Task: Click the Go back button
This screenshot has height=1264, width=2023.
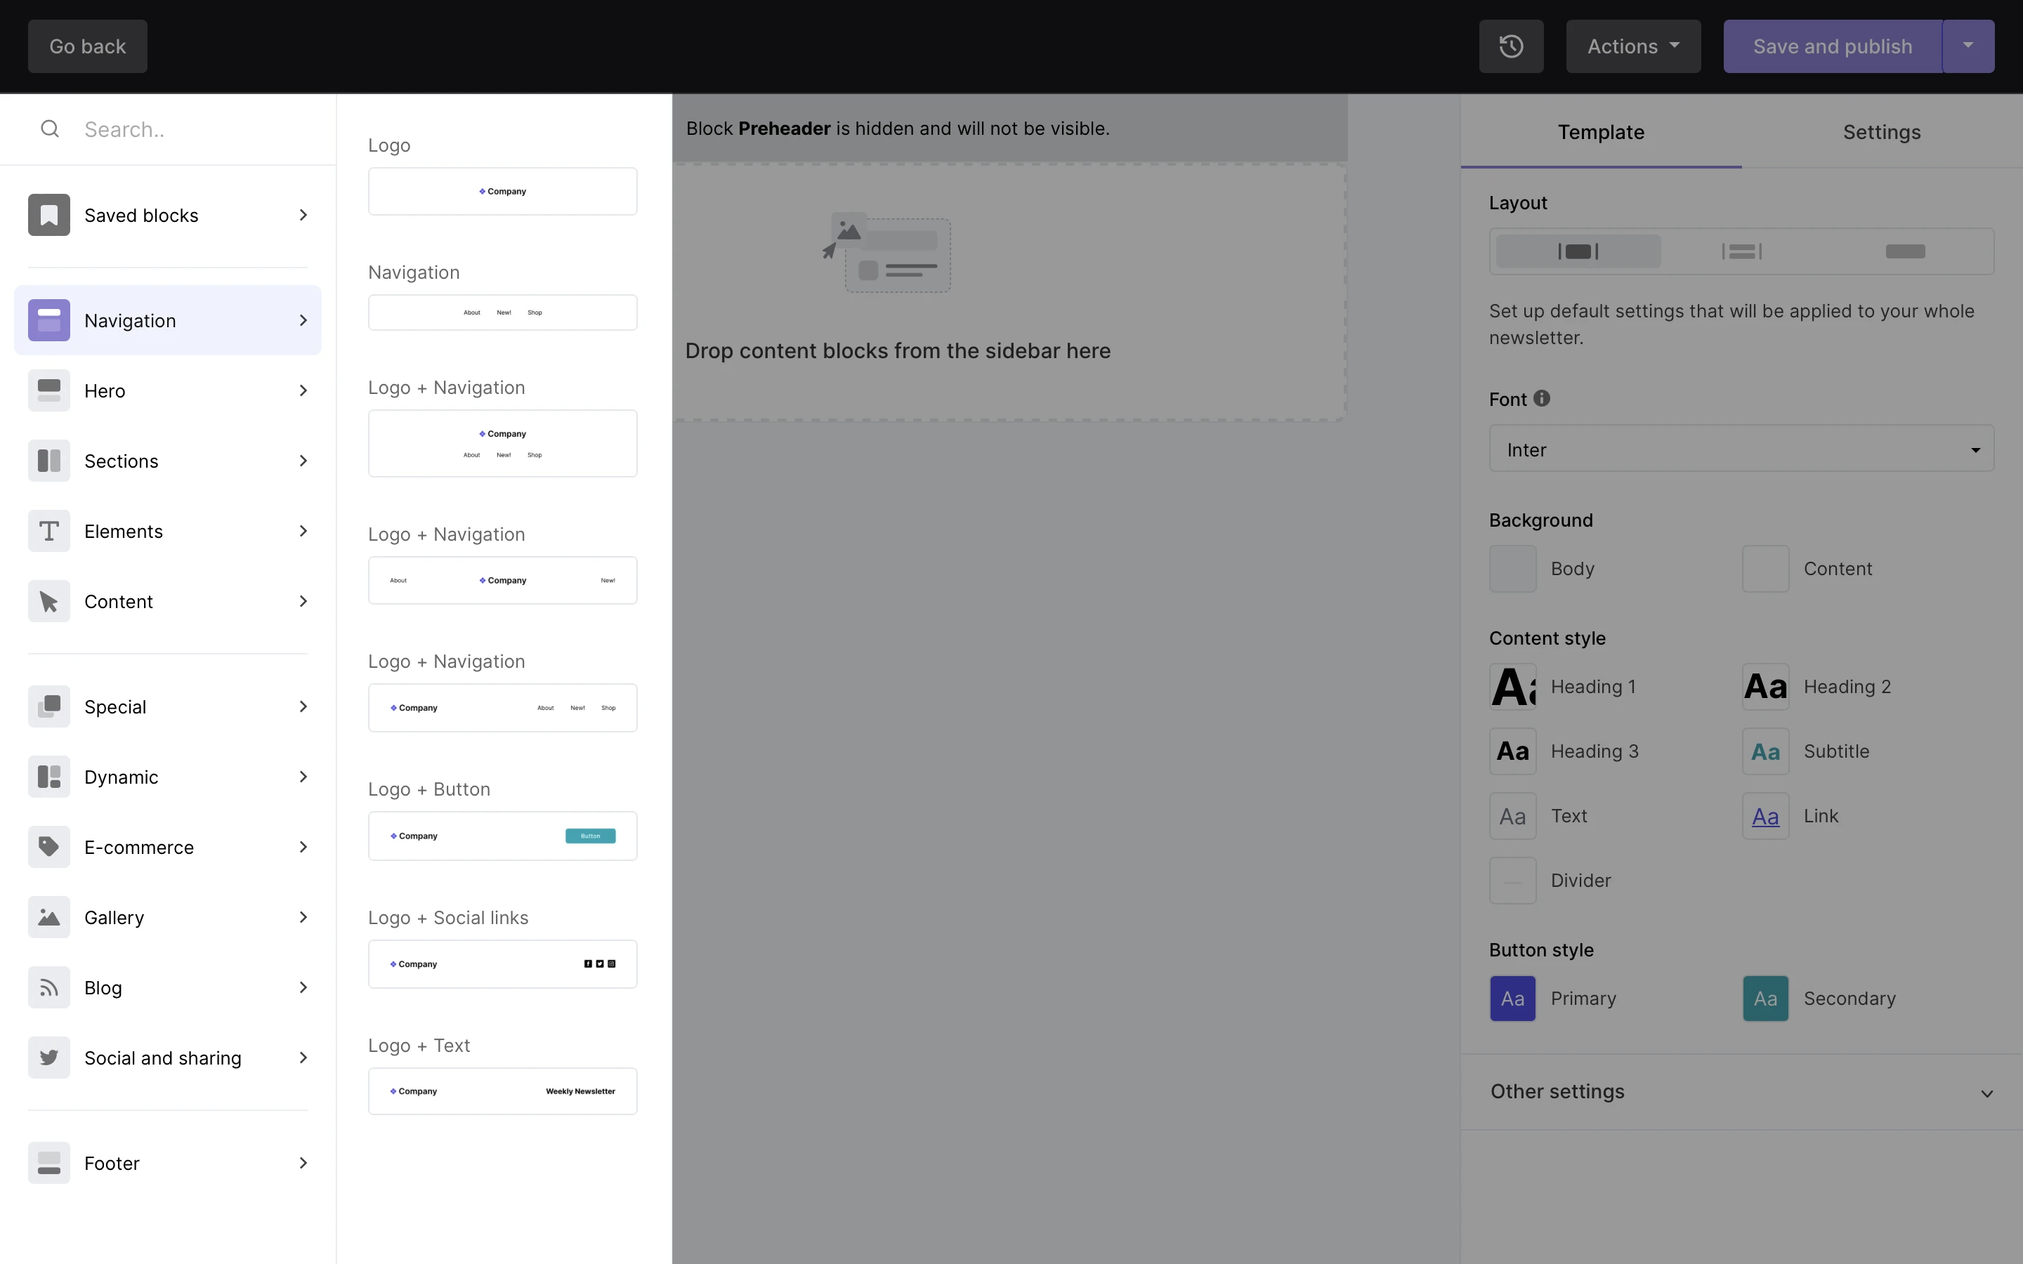Action: (87, 46)
